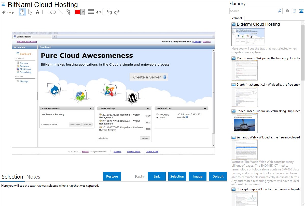Choose the arrow pointer tool
Image resolution: width=305 pixels, height=206 pixels.
coord(30,12)
